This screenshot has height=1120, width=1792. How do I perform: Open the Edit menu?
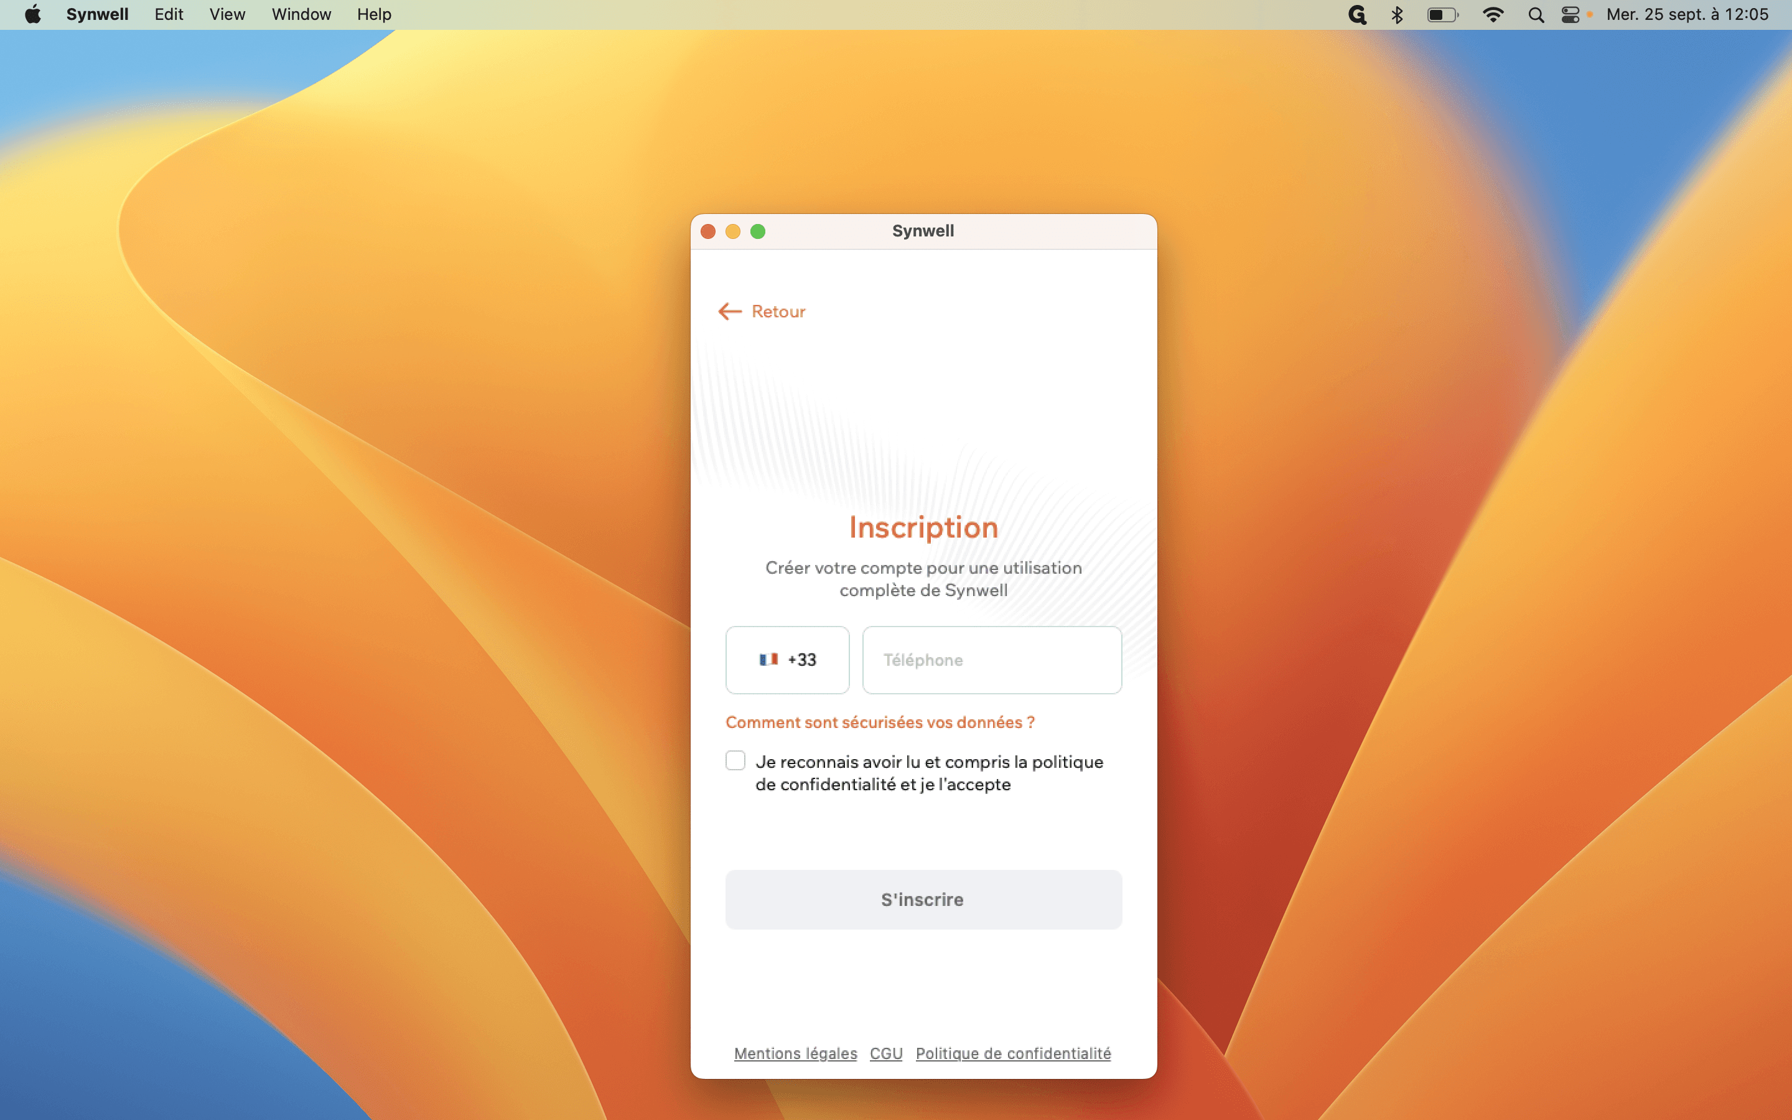(169, 14)
